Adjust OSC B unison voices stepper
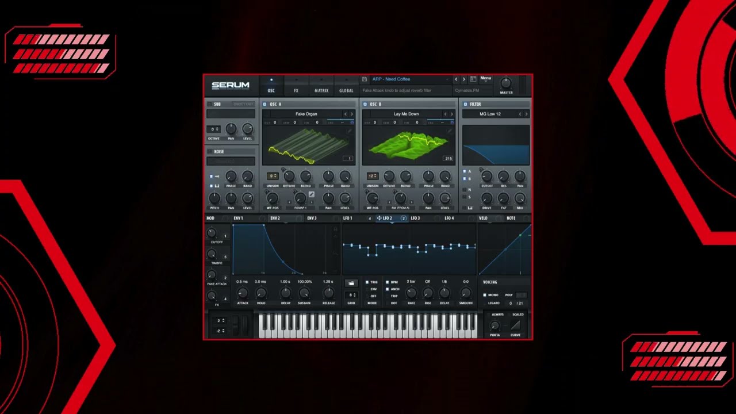Image resolution: width=736 pixels, height=414 pixels. pos(373,176)
